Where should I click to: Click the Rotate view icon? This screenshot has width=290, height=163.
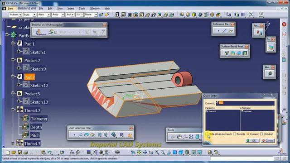(x=151, y=152)
